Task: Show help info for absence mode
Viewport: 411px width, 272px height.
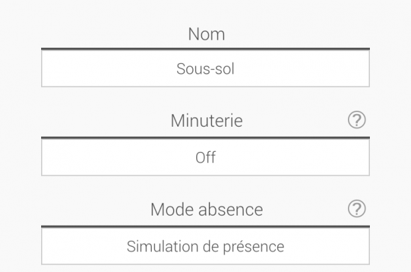Action: click(357, 209)
